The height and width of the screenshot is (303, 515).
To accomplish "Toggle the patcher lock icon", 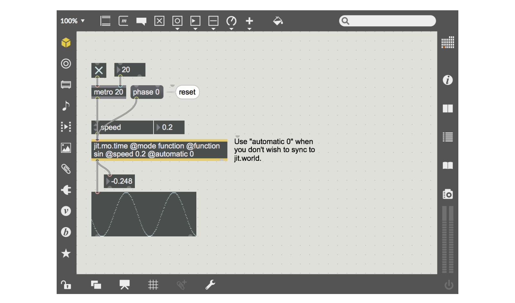I will click(66, 285).
